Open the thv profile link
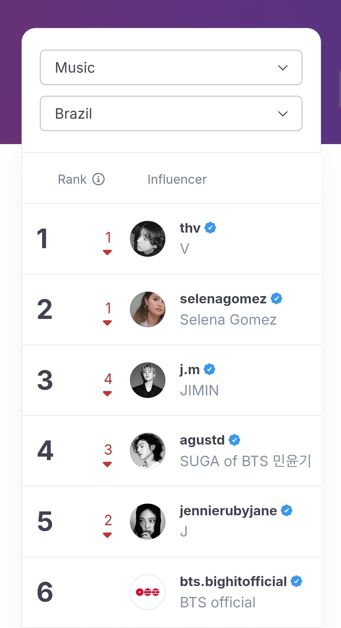Image resolution: width=341 pixels, height=628 pixels. tap(190, 228)
